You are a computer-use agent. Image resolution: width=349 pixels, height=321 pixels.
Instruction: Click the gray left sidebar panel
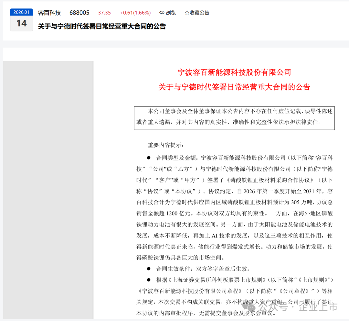coord(48,190)
